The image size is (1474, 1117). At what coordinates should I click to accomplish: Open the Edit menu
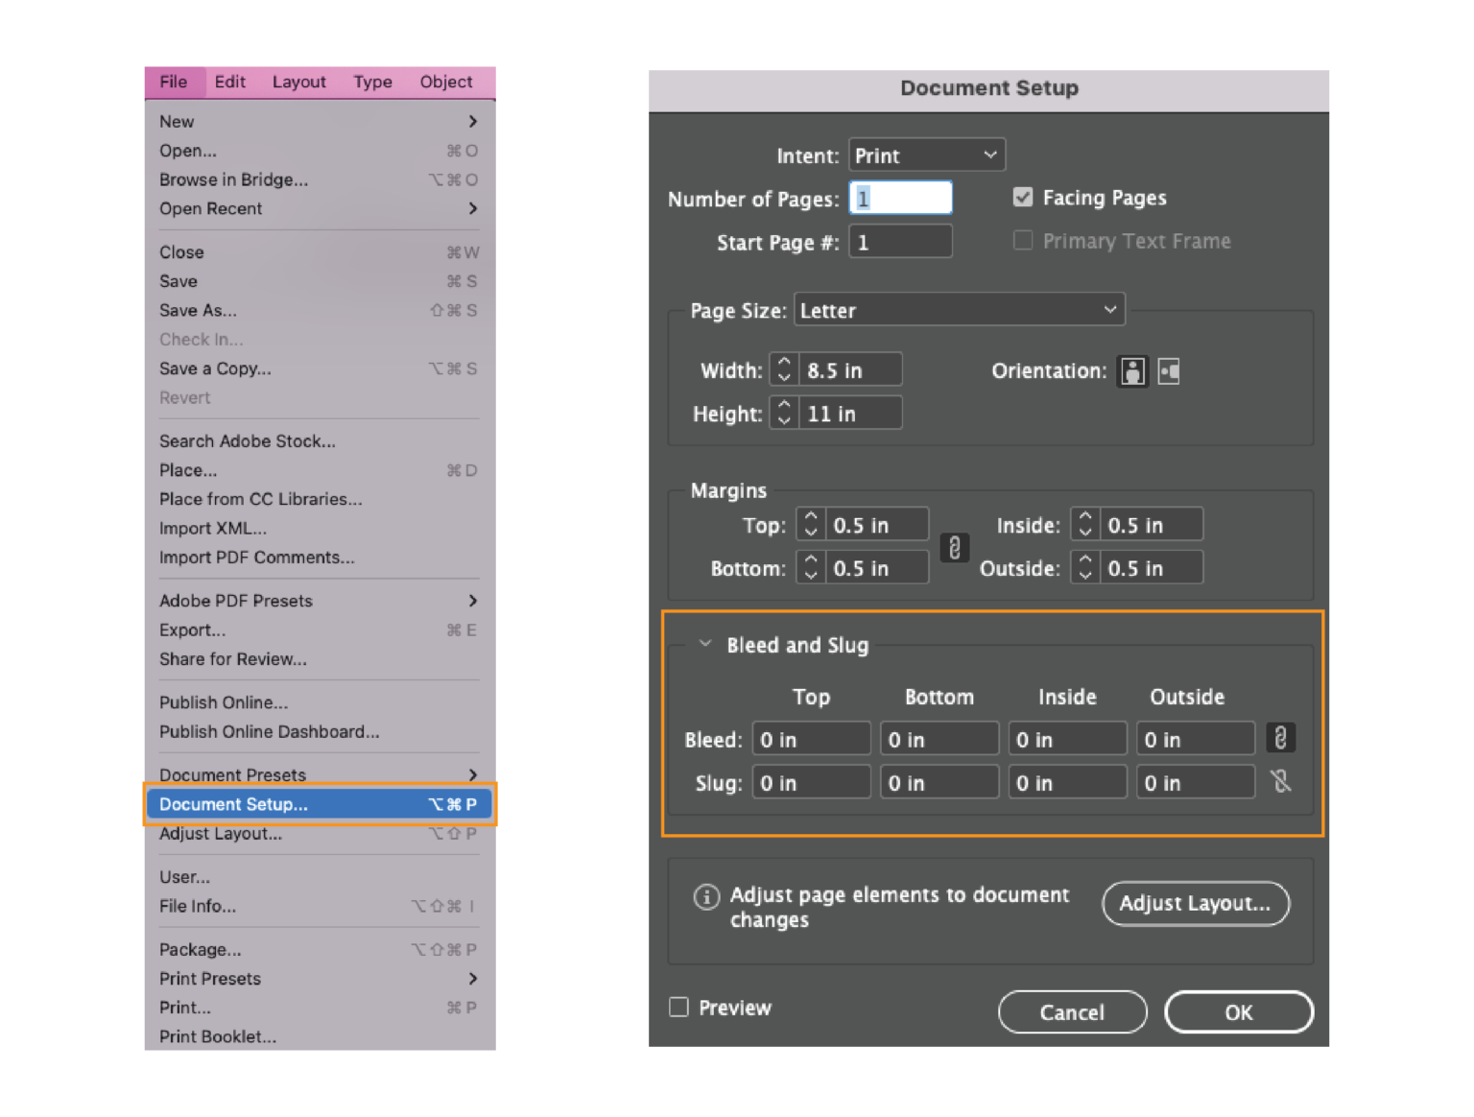pyautogui.click(x=229, y=82)
